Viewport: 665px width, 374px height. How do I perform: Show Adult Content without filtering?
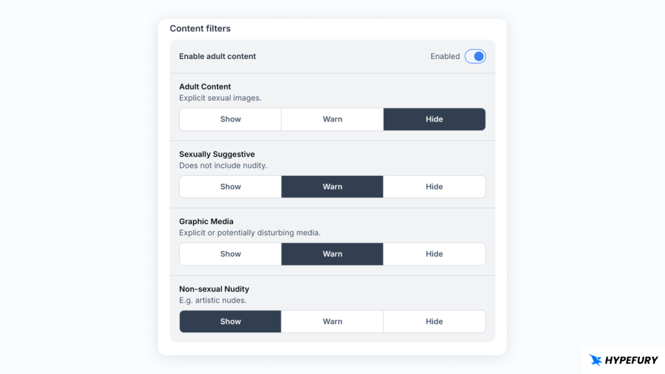(230, 119)
